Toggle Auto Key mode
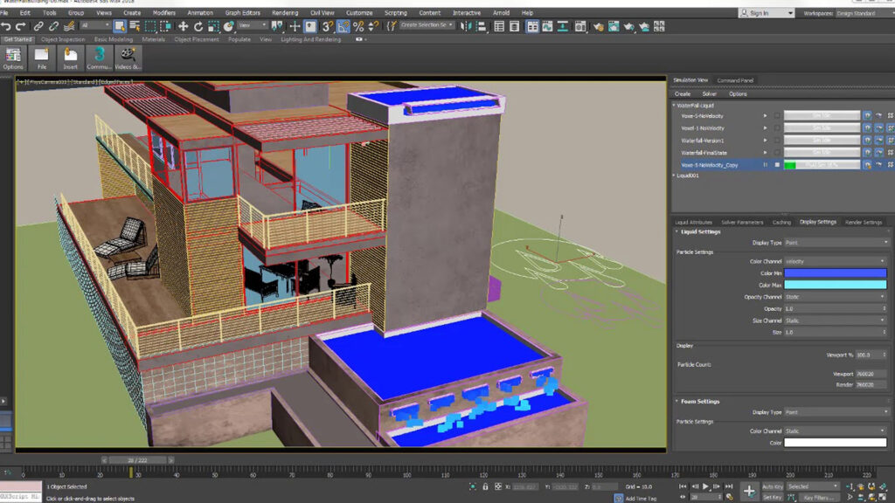 (773, 486)
